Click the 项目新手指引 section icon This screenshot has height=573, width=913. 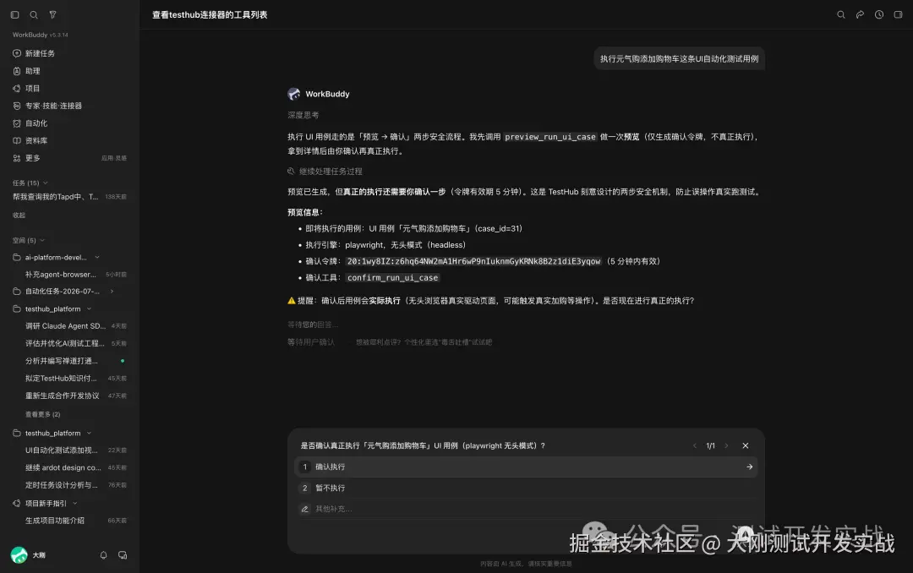[17, 503]
